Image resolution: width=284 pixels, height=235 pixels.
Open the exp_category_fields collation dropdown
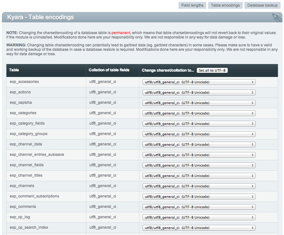tap(199, 124)
